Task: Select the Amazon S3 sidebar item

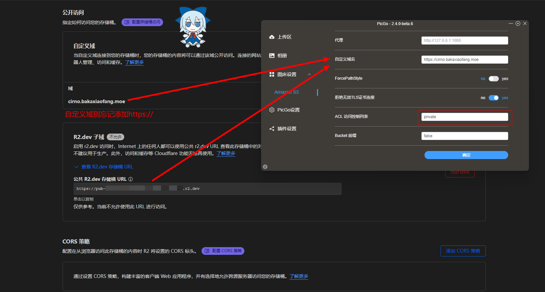Action: pos(287,92)
